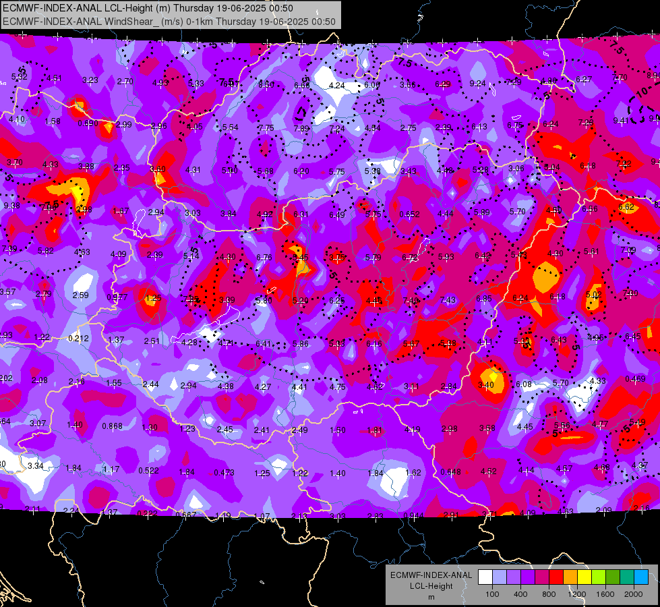Click the grid value 0.469
This screenshot has width=660, height=607.
[635, 378]
